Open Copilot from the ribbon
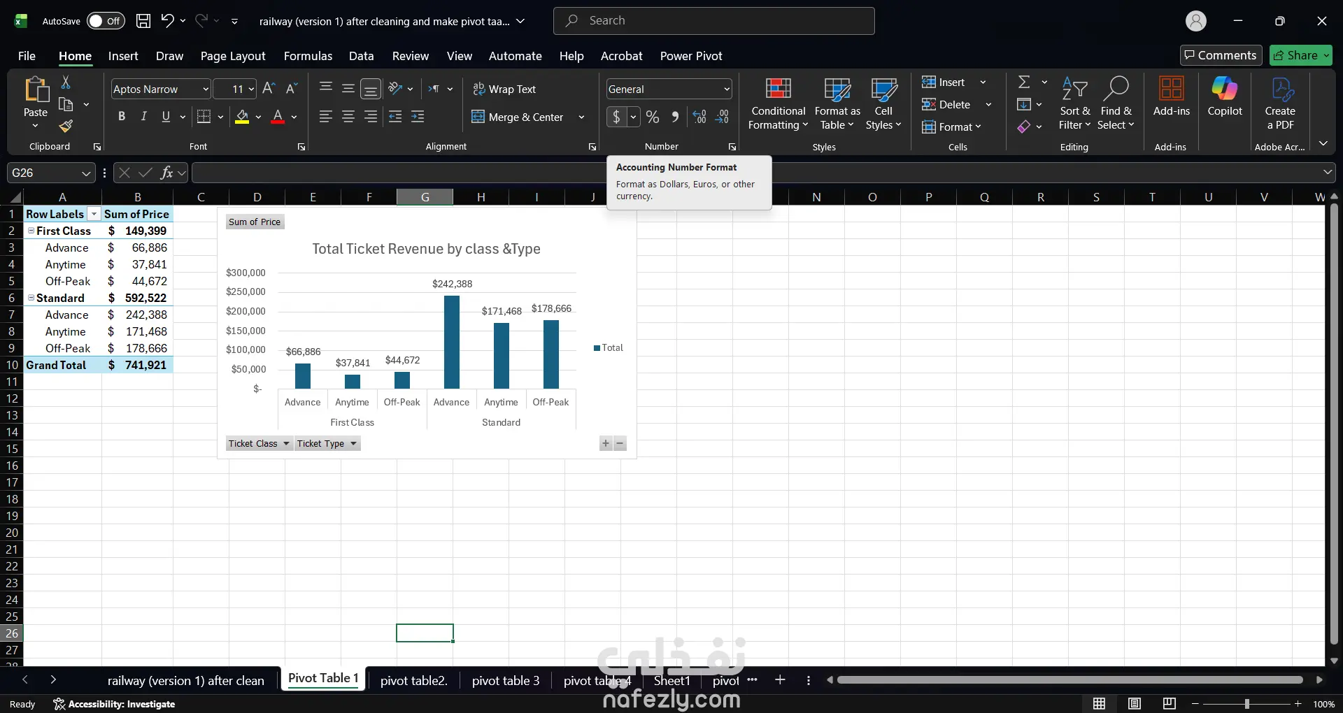This screenshot has width=1343, height=713. click(x=1225, y=96)
